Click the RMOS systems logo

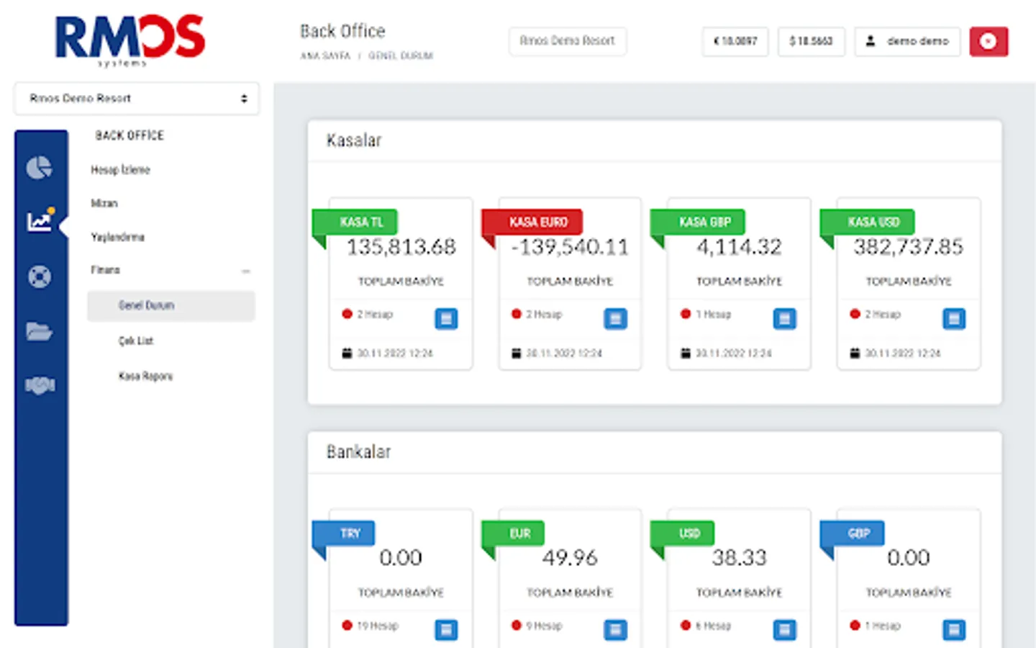coord(130,40)
